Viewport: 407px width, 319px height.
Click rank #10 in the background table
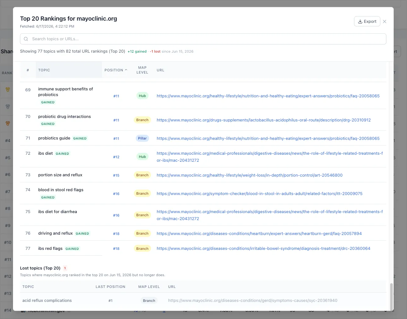[x=8, y=242]
